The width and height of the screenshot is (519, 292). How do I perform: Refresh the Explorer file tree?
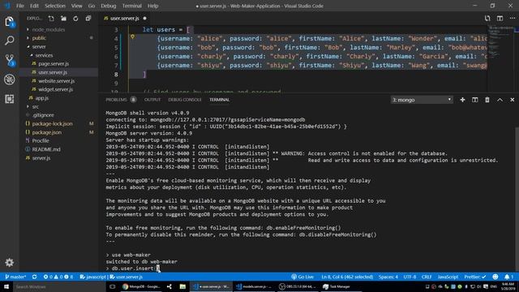[75, 19]
